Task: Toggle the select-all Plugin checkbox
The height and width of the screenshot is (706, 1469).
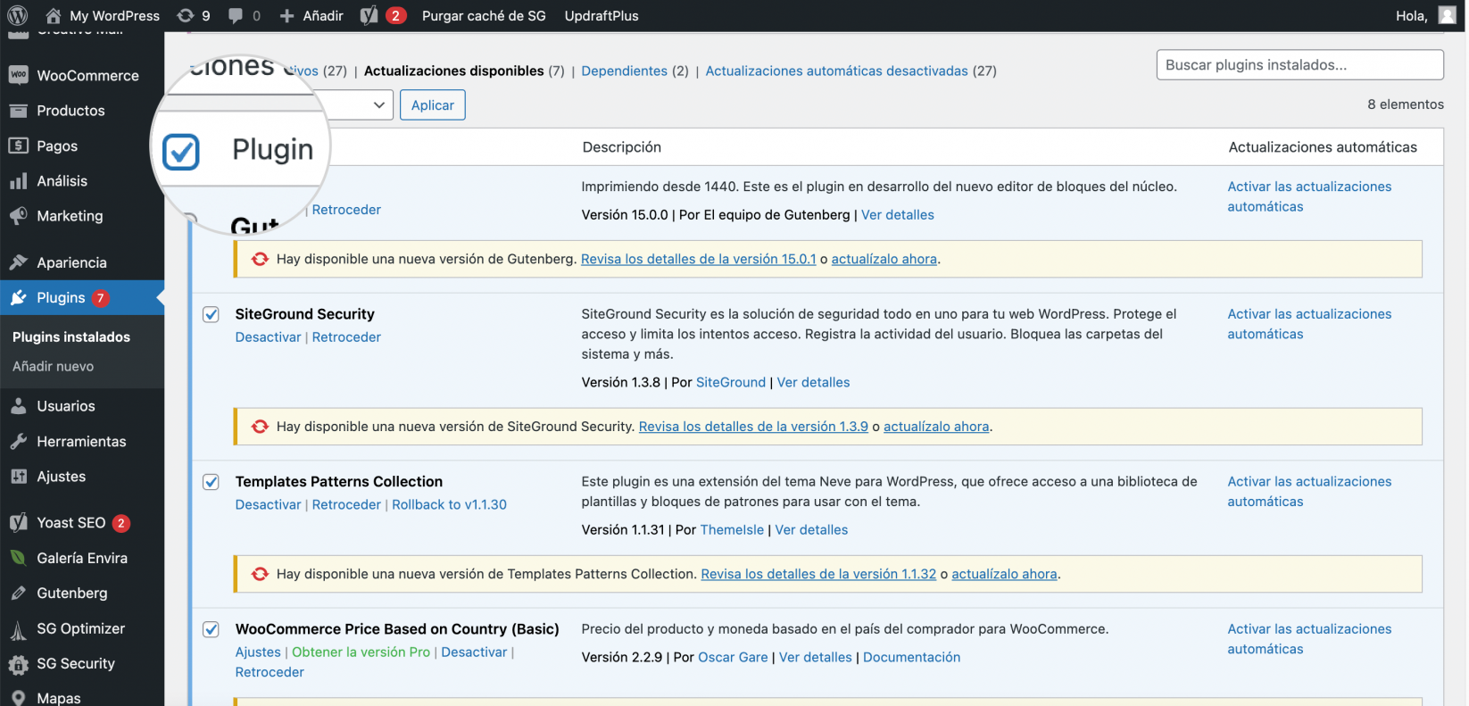Action: click(x=181, y=152)
